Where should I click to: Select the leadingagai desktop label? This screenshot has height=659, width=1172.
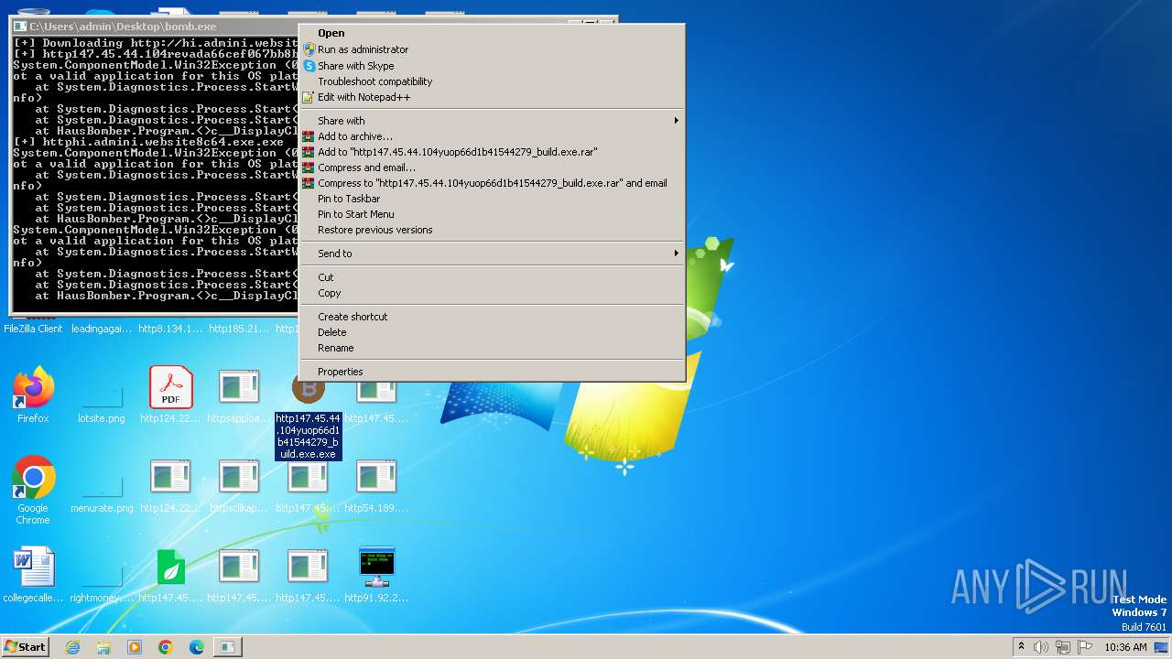click(x=102, y=329)
